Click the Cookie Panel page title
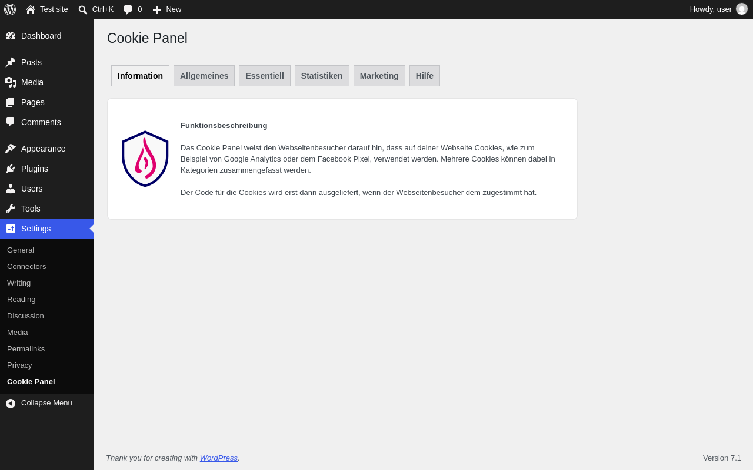This screenshot has height=470, width=753. point(147,38)
